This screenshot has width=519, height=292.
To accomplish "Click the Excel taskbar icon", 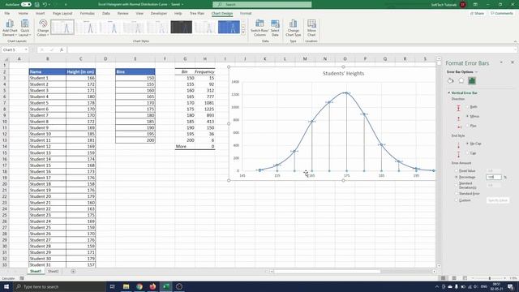I will tap(165, 286).
